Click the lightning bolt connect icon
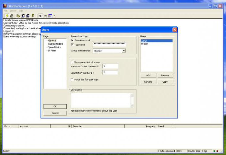Image resolution: width=226 pixels, height=155 pixels. 7,16
